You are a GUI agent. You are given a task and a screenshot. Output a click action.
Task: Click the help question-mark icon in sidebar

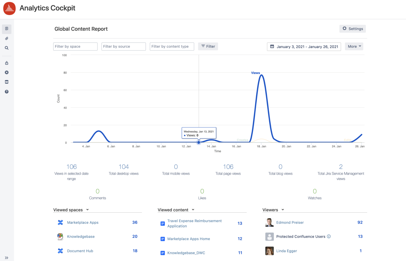7,91
